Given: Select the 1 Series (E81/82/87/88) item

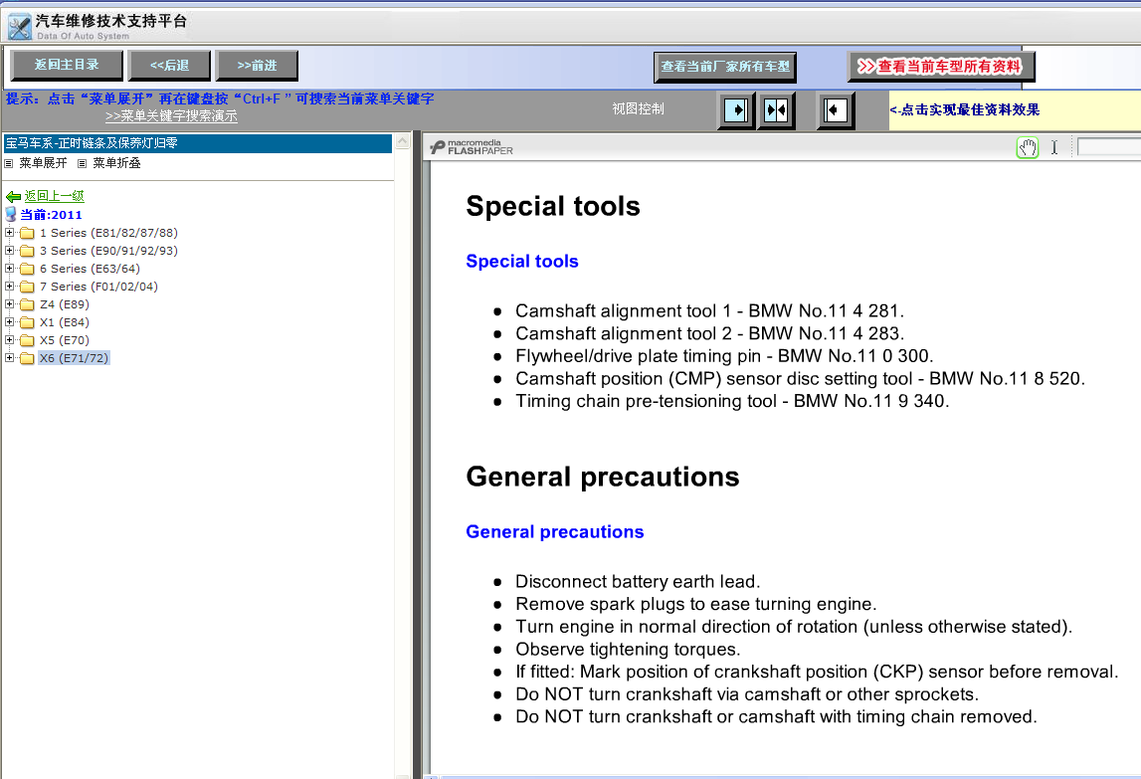Looking at the screenshot, I should pyautogui.click(x=108, y=233).
